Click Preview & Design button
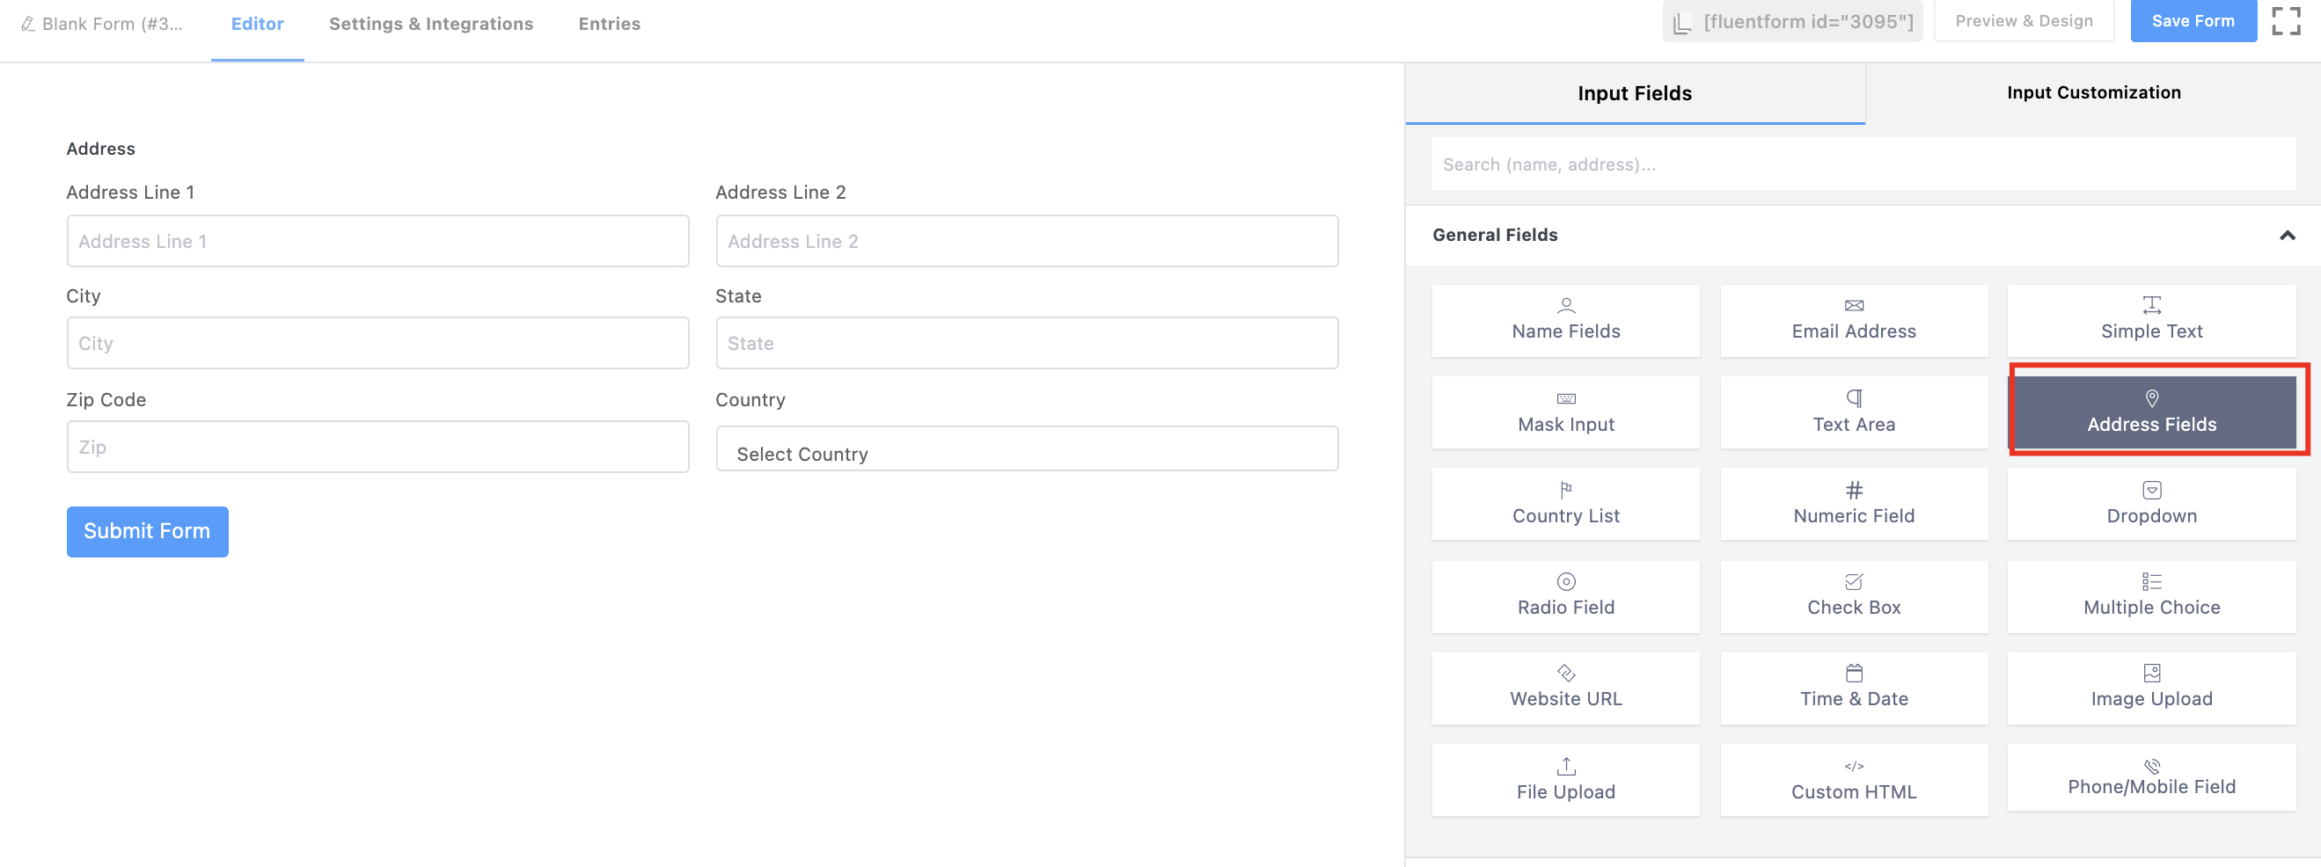 click(x=2023, y=21)
